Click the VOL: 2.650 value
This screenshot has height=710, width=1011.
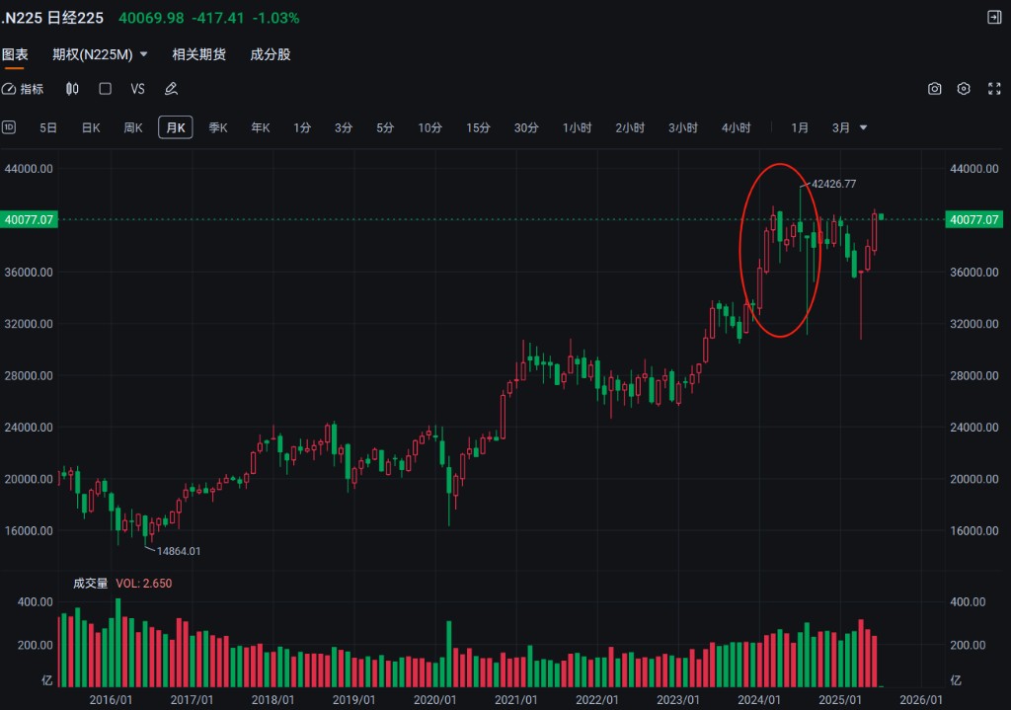coord(144,584)
